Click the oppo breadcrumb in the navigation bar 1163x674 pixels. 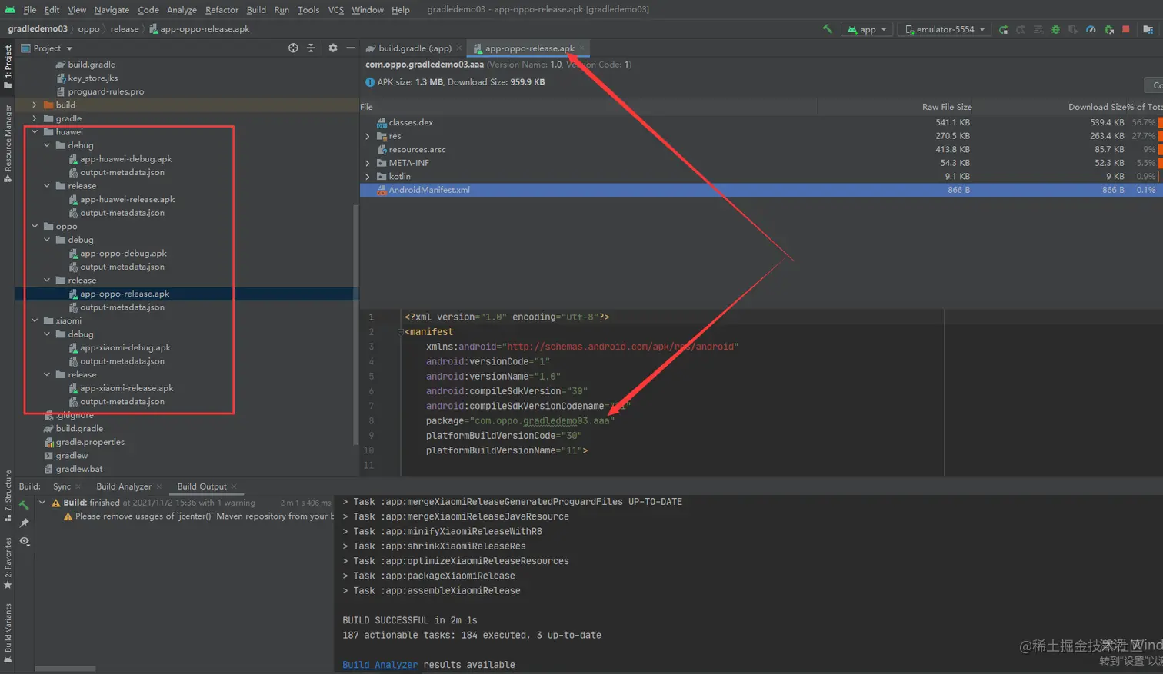(88, 29)
